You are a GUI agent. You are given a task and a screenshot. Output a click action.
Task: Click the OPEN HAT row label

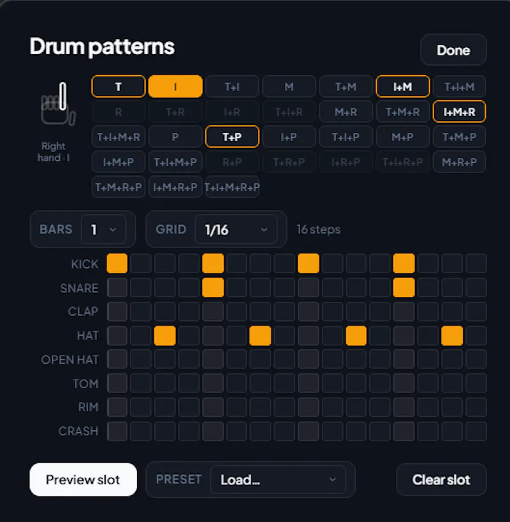pos(70,359)
